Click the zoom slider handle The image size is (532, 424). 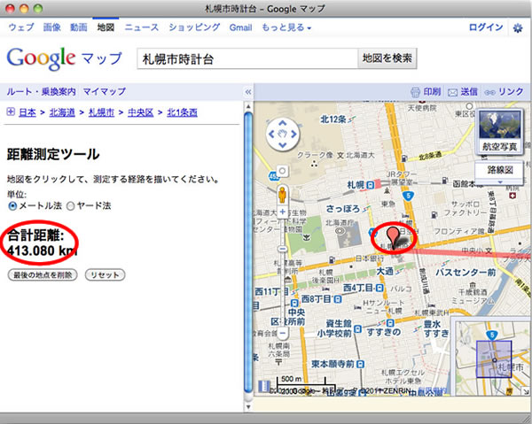282,250
